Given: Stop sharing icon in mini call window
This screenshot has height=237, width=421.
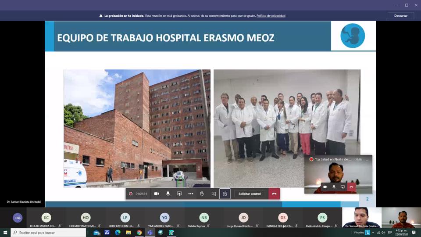Looking at the screenshot, I should coord(343,187).
